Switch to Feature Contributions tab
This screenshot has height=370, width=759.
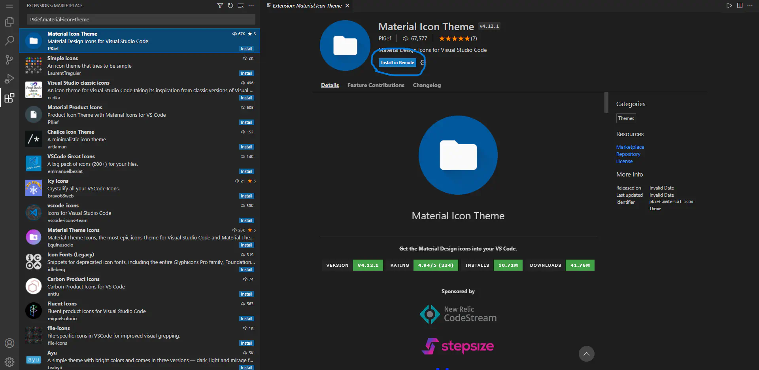[376, 85]
